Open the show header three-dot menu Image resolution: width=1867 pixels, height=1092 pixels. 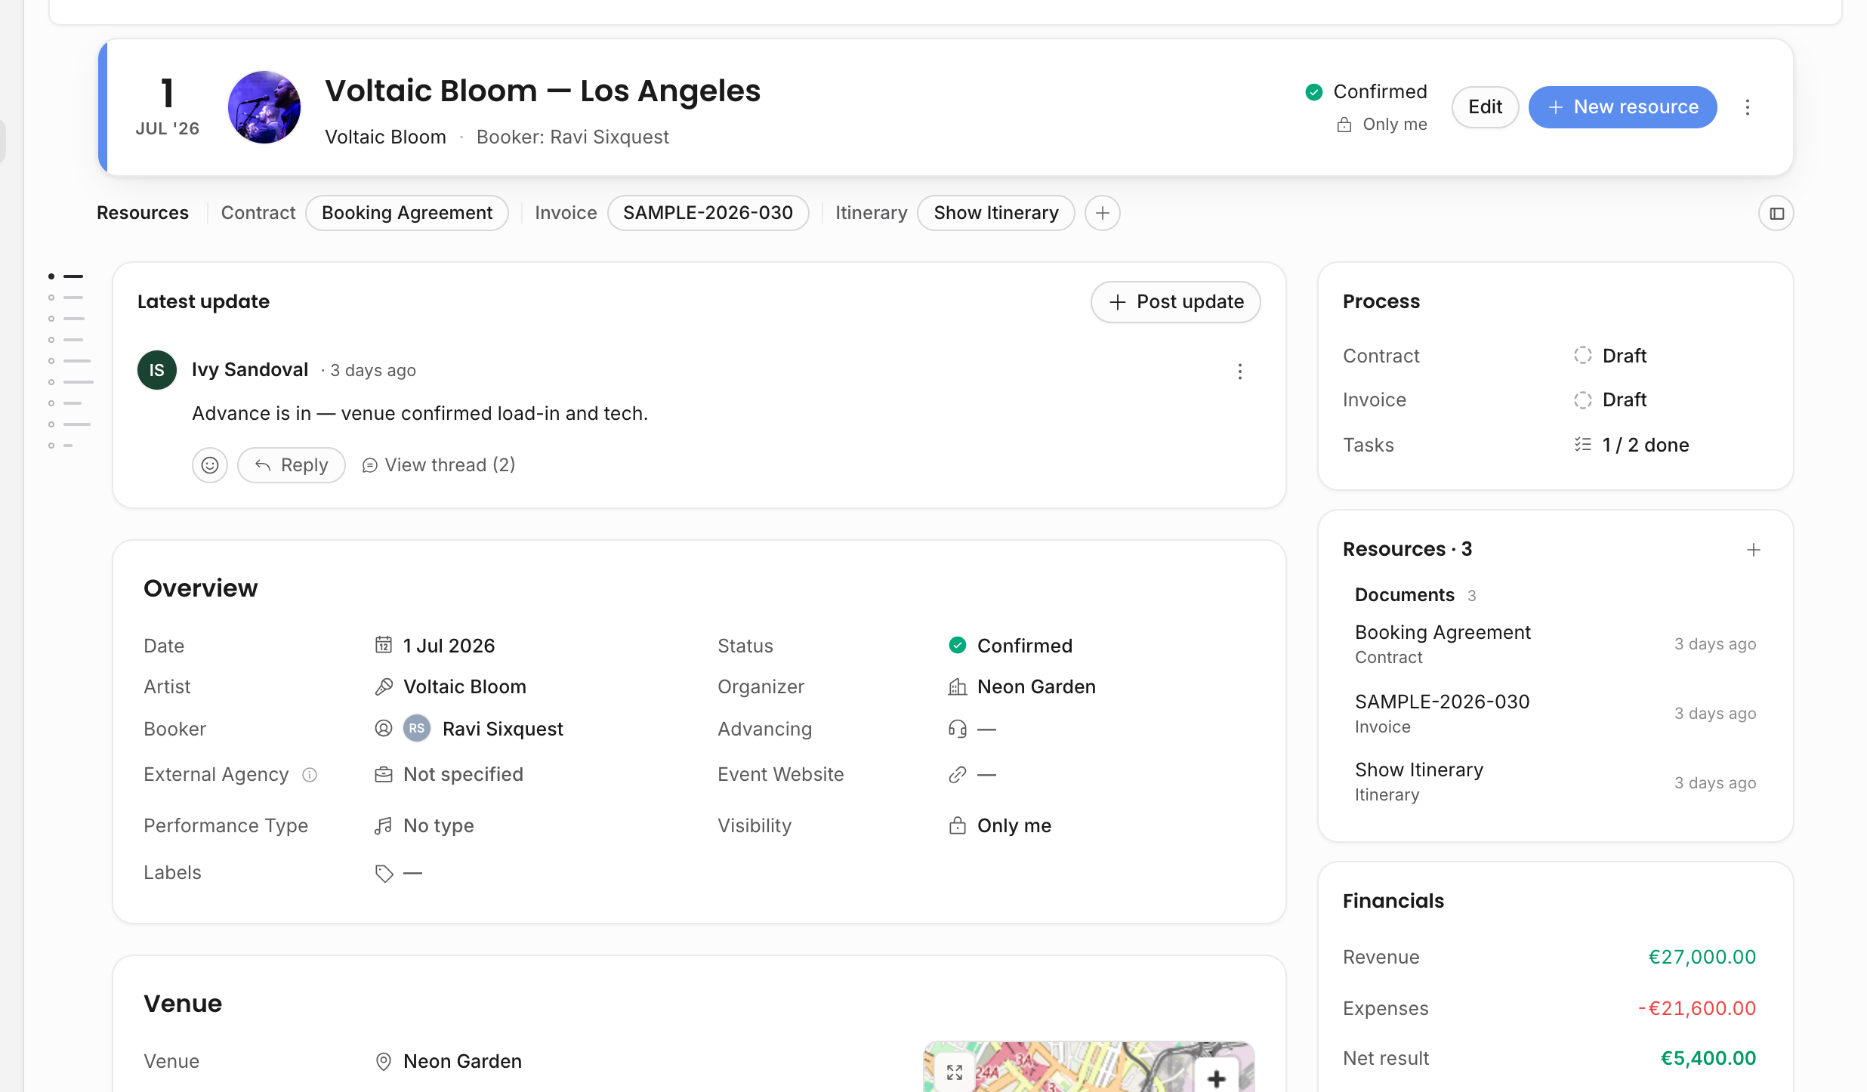pos(1747,107)
